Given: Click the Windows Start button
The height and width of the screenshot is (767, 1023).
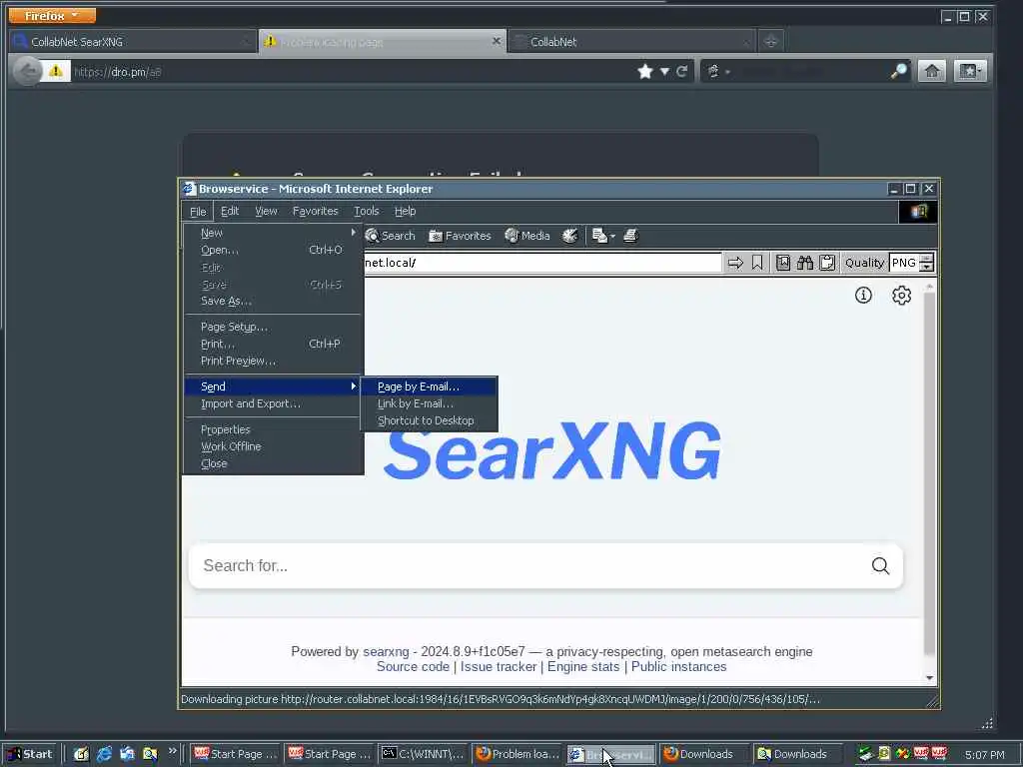Looking at the screenshot, I should click(x=29, y=754).
